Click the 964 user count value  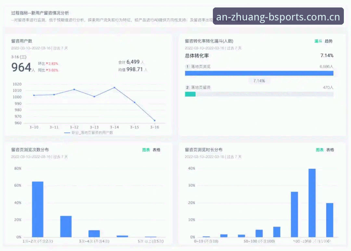(21, 67)
